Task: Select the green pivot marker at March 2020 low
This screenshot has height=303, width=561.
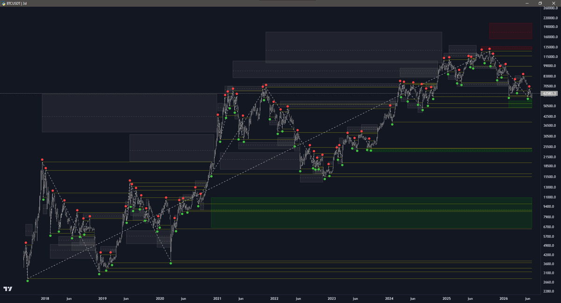Action: pos(171,263)
